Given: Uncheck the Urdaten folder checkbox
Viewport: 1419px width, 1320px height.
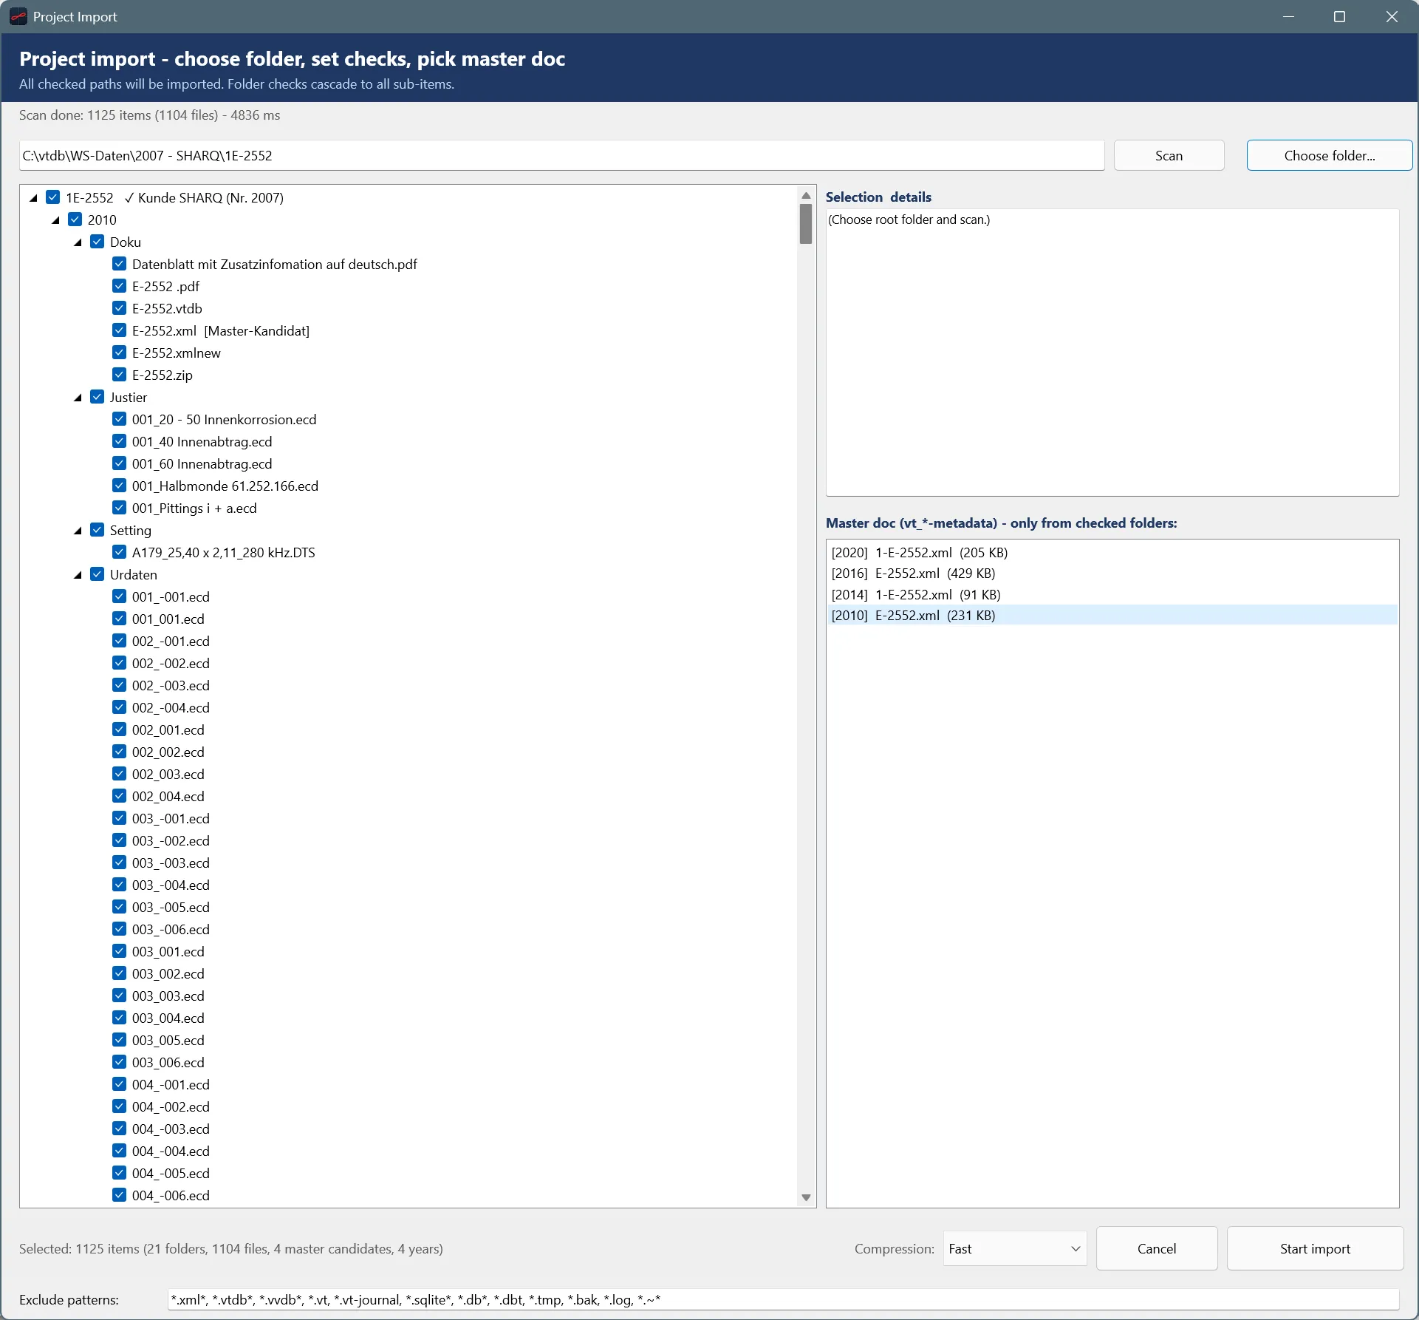Looking at the screenshot, I should point(97,574).
